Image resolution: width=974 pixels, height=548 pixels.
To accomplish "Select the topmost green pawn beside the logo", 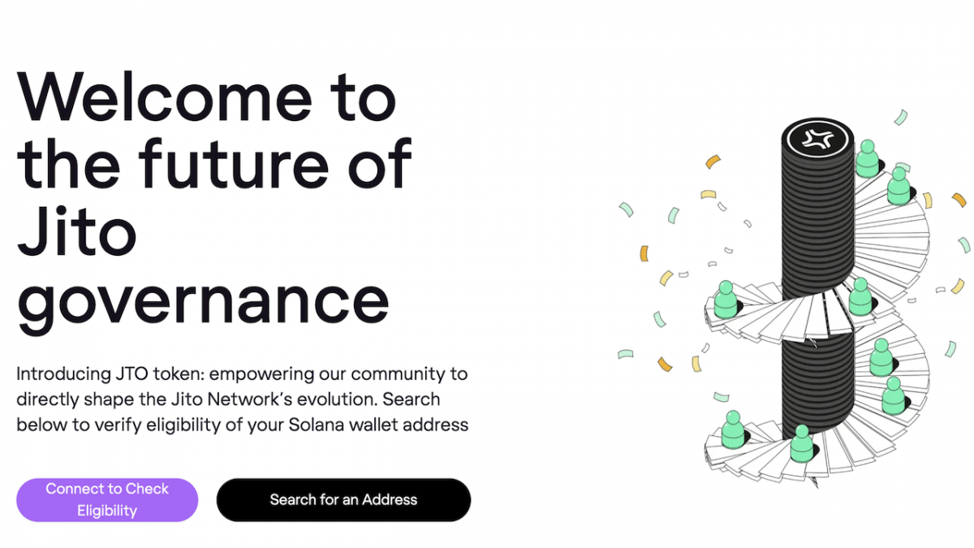I will [867, 159].
